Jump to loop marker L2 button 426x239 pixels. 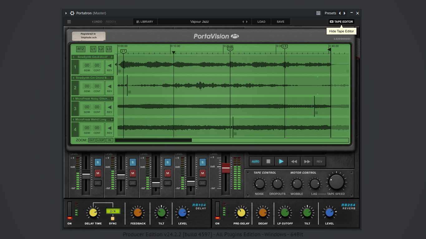coord(101,49)
